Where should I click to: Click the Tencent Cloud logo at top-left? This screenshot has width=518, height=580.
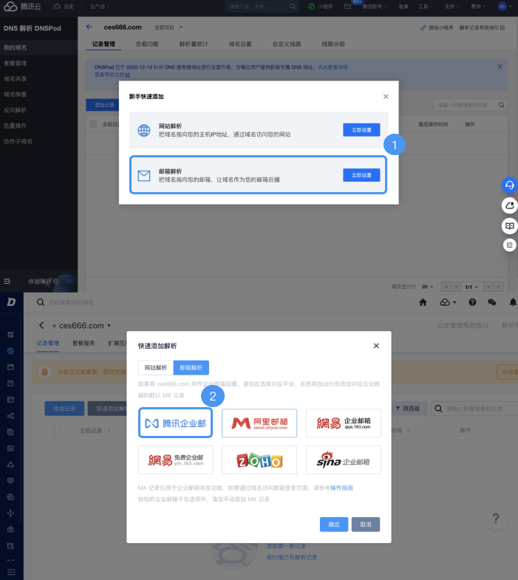[x=22, y=7]
